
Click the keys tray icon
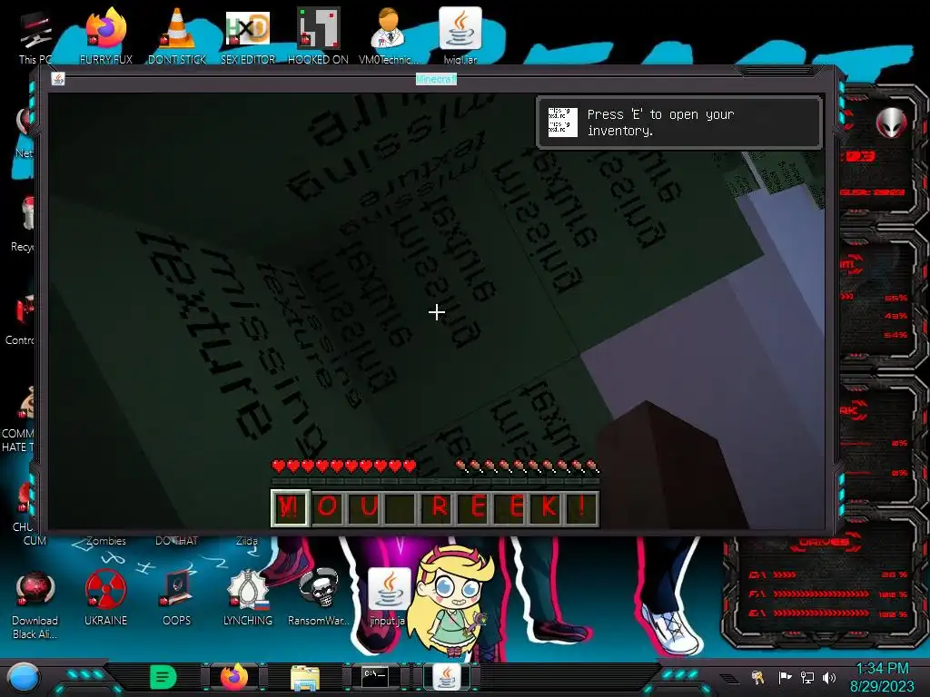[x=757, y=677]
